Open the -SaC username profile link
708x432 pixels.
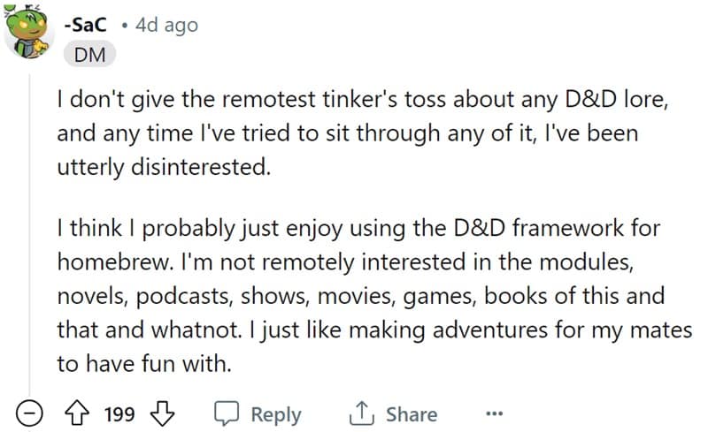tap(86, 25)
